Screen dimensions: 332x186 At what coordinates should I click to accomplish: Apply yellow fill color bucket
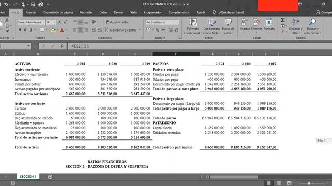pos(53,30)
